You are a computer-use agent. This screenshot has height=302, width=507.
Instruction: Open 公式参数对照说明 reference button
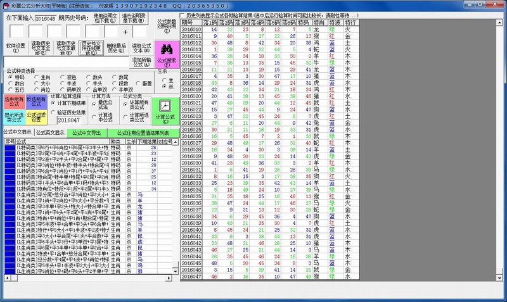[x=167, y=26]
